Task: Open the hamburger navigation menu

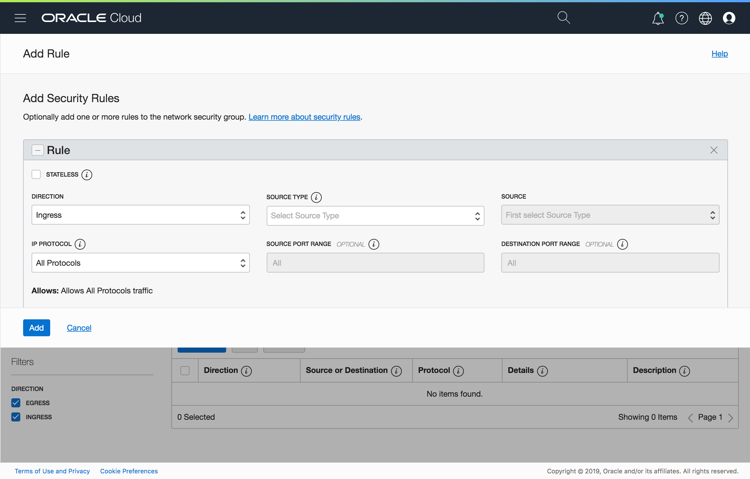Action: click(20, 18)
